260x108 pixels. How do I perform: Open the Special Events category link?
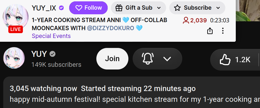tap(51, 36)
